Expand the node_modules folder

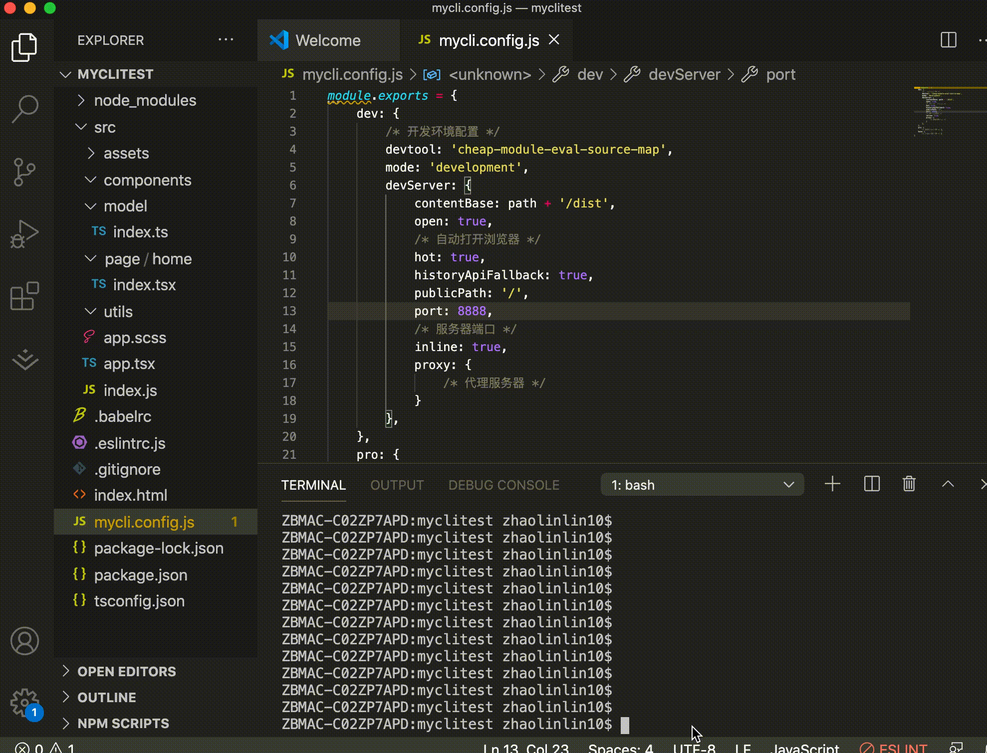155,100
